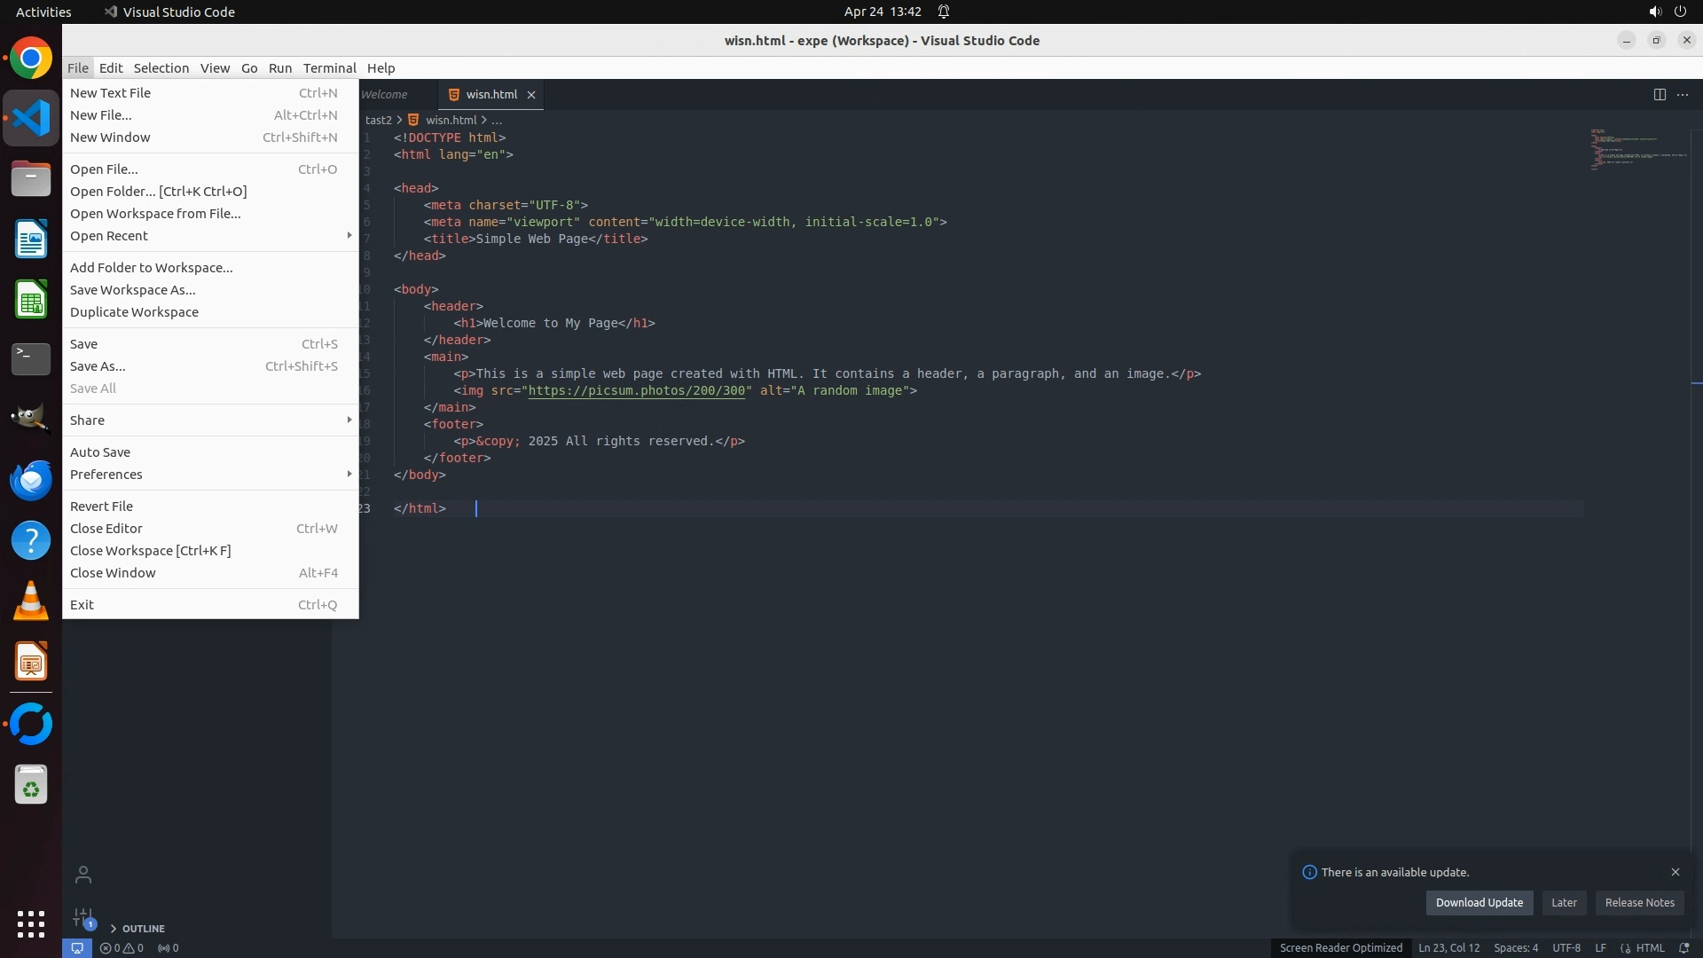Click the Release Notes button
The height and width of the screenshot is (958, 1703).
pyautogui.click(x=1639, y=903)
